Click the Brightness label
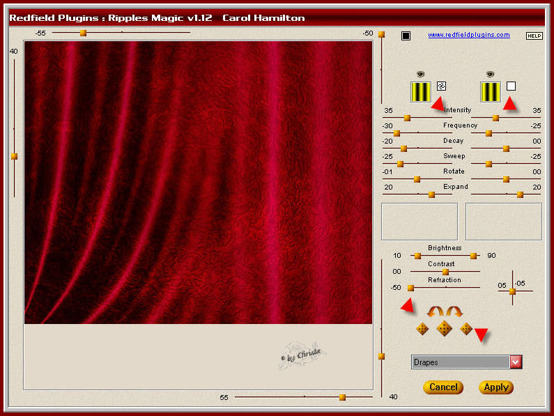Screen dimensions: 554x416 click(445, 248)
